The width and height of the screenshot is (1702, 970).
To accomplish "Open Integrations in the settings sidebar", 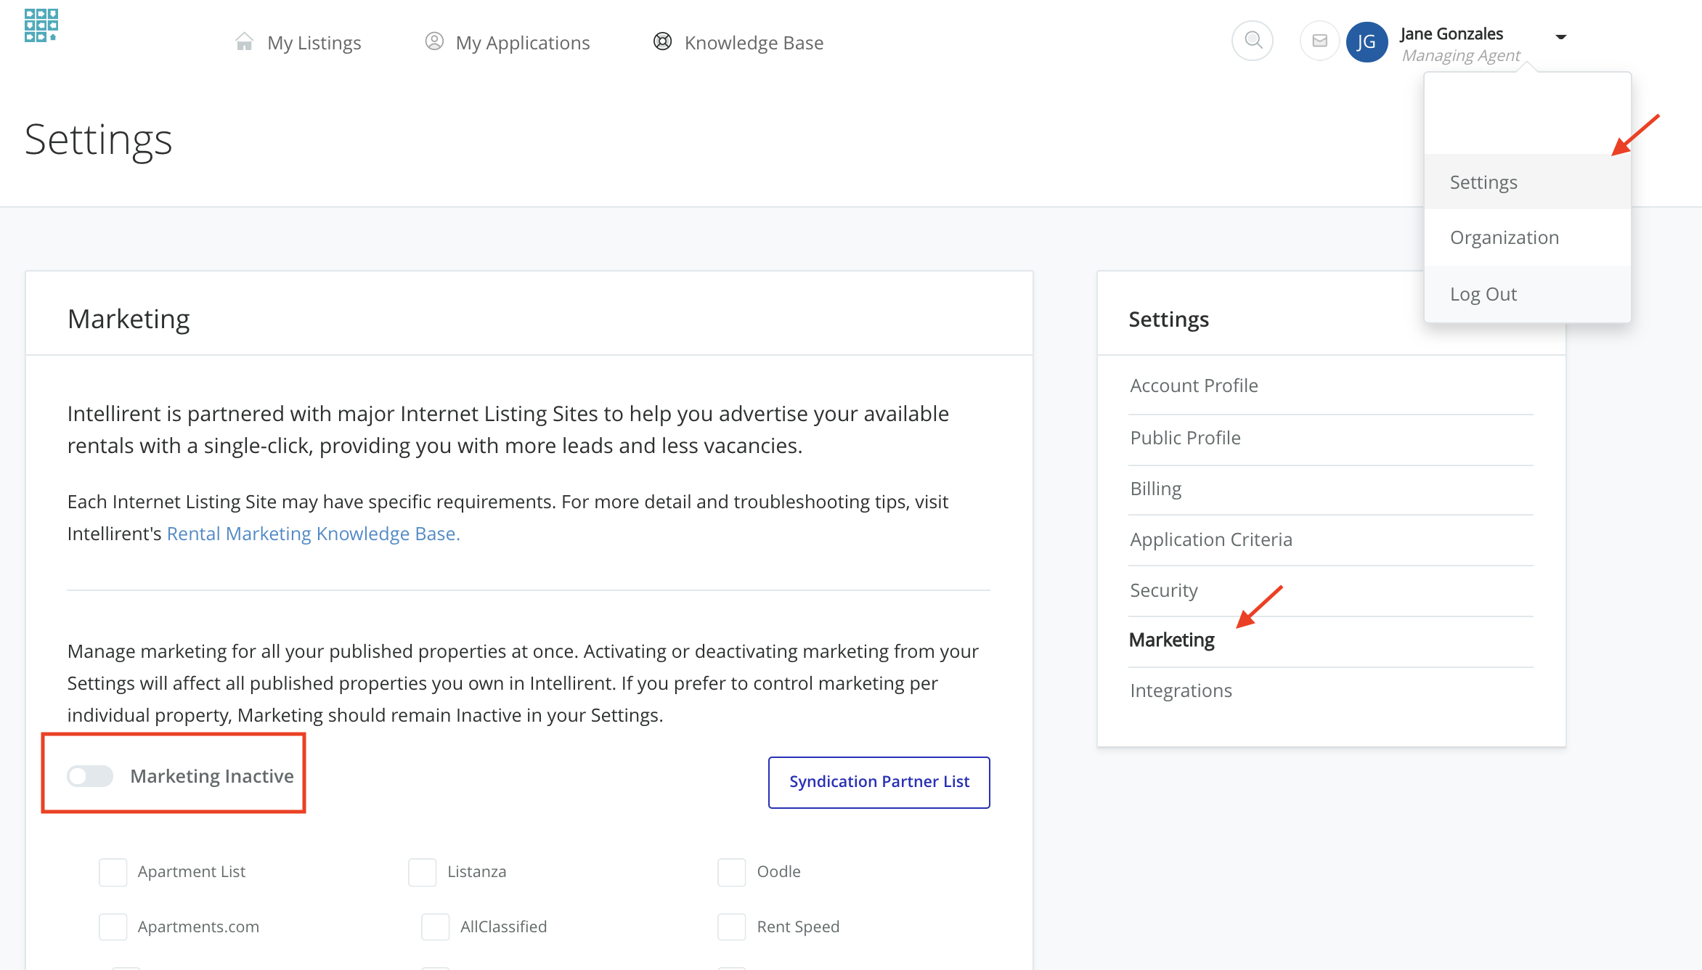I will [x=1181, y=690].
